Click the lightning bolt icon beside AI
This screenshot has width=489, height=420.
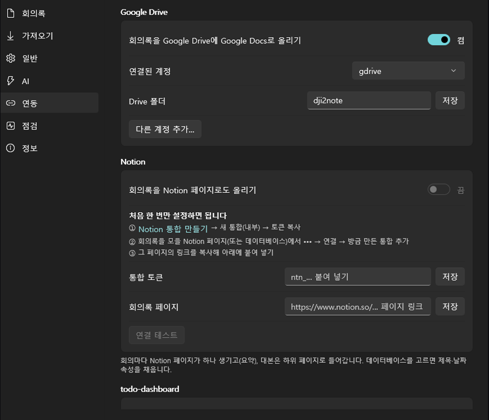tap(11, 81)
